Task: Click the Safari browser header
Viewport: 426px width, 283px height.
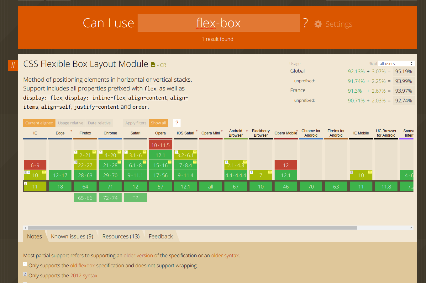Action: pos(135,133)
